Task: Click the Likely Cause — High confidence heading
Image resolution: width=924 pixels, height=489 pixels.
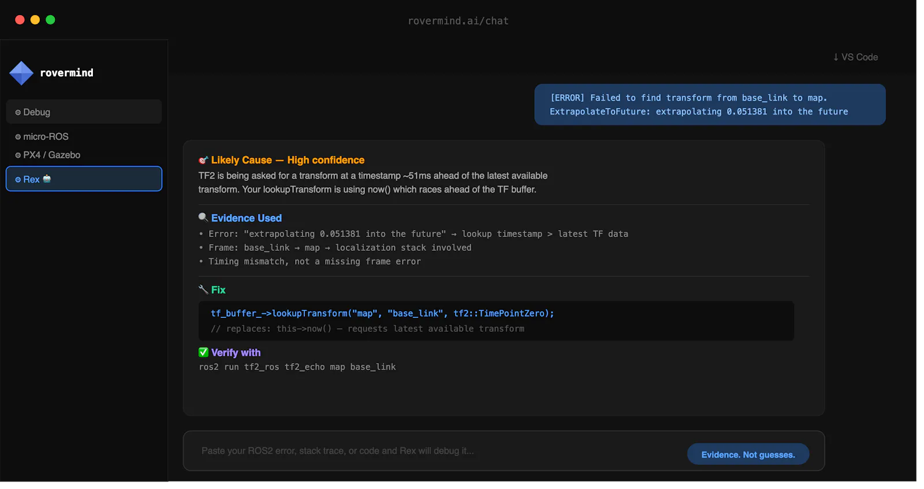Action: click(288, 160)
